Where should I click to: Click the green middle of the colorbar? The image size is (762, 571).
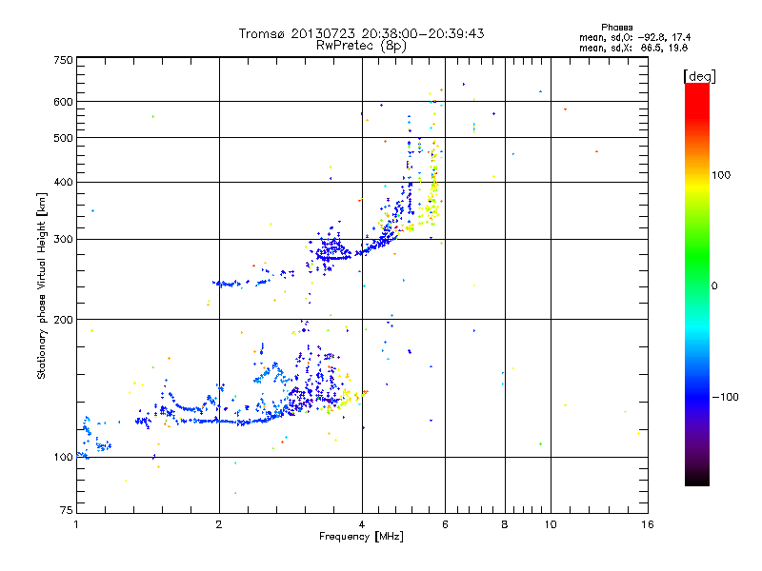coord(697,272)
